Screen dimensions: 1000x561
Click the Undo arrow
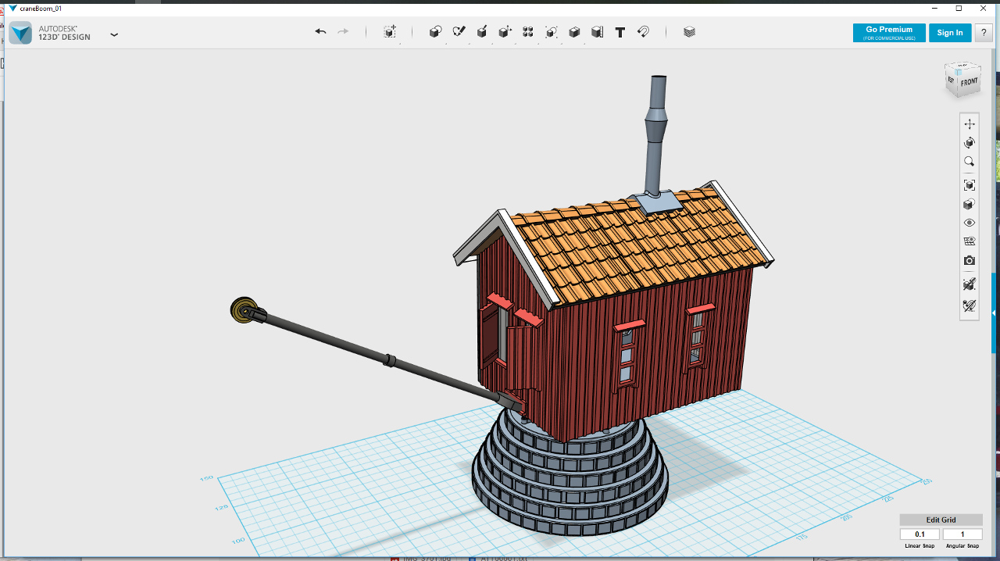coord(320,32)
